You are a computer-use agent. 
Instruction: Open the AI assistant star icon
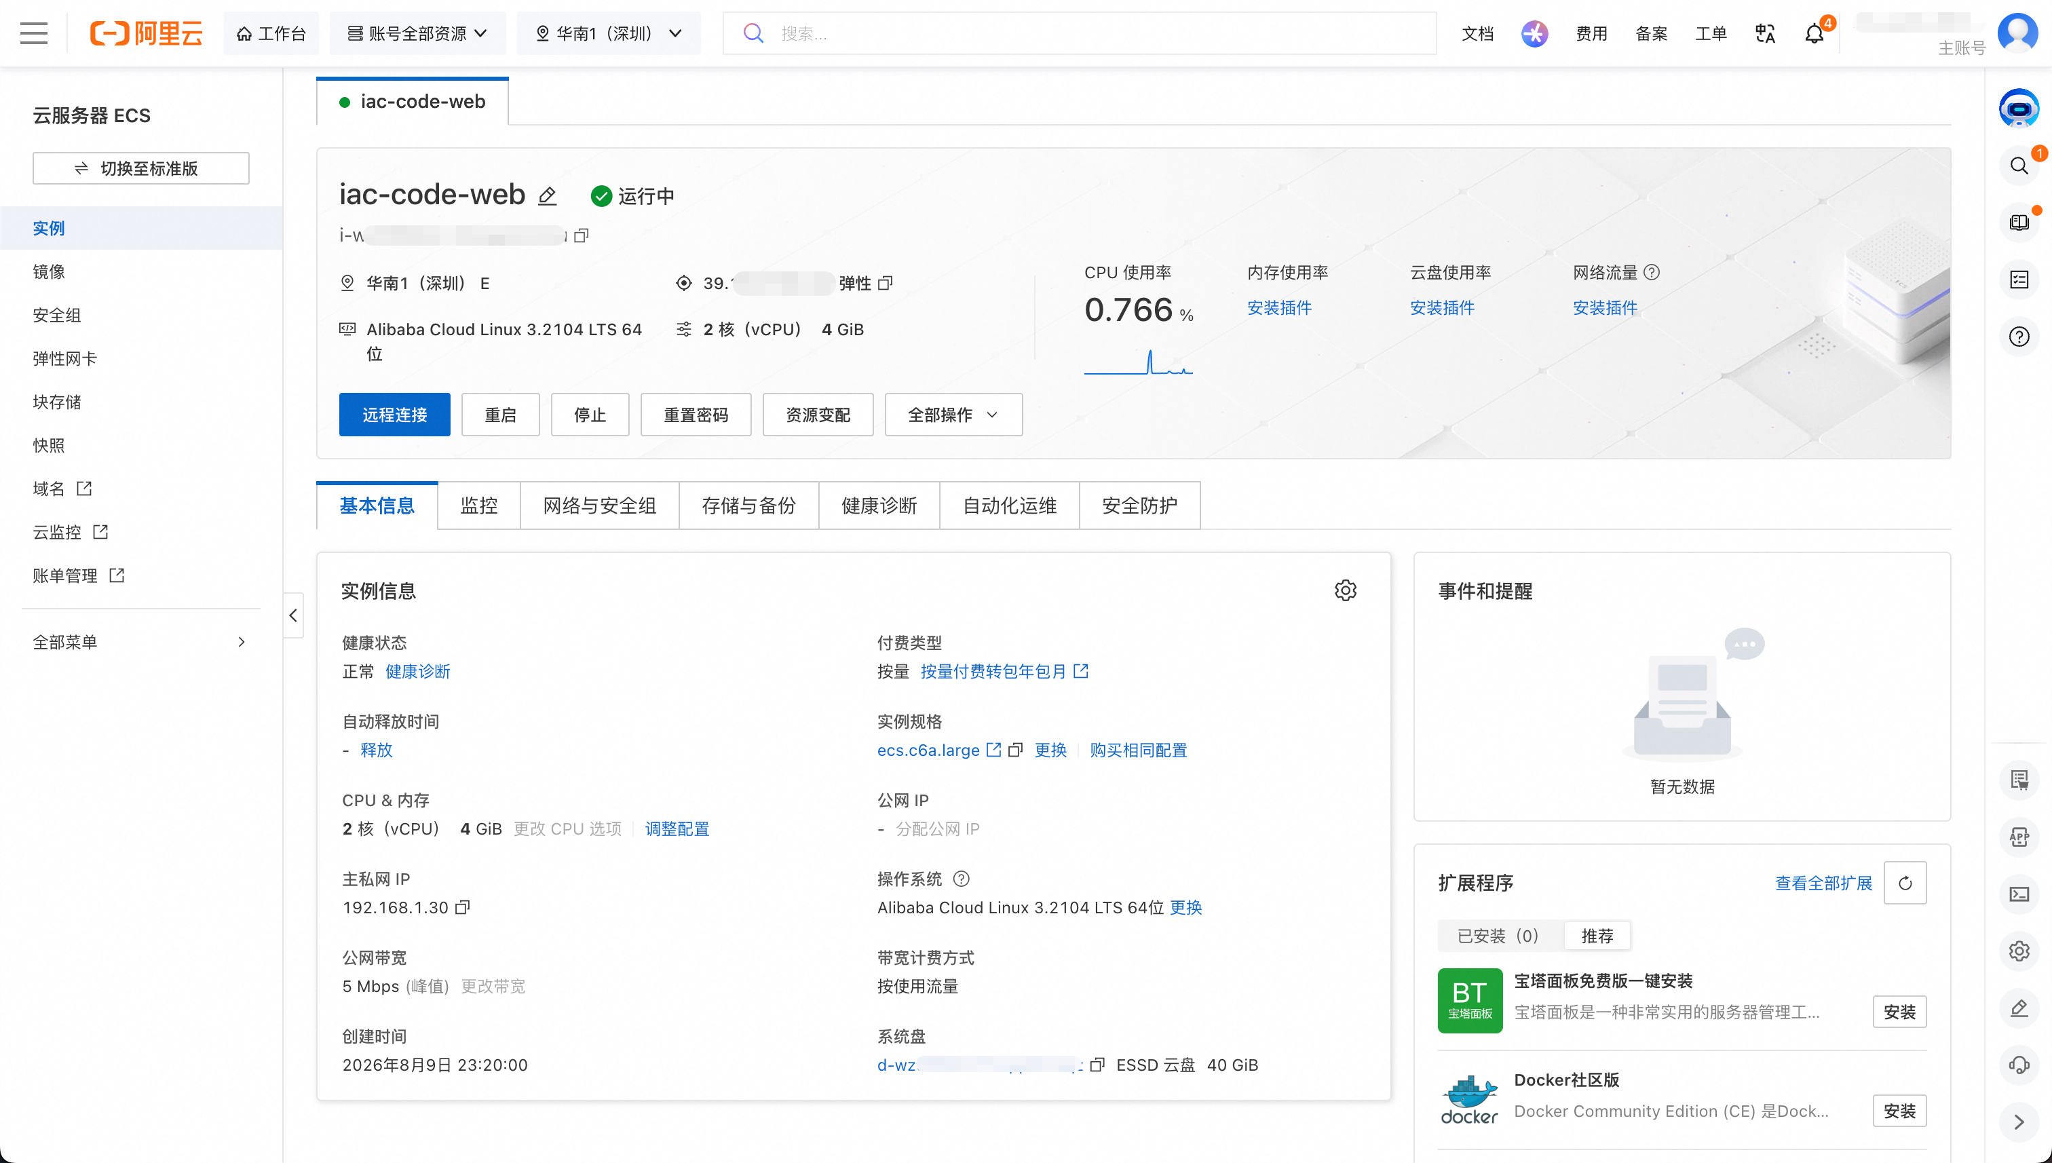pyautogui.click(x=1534, y=33)
